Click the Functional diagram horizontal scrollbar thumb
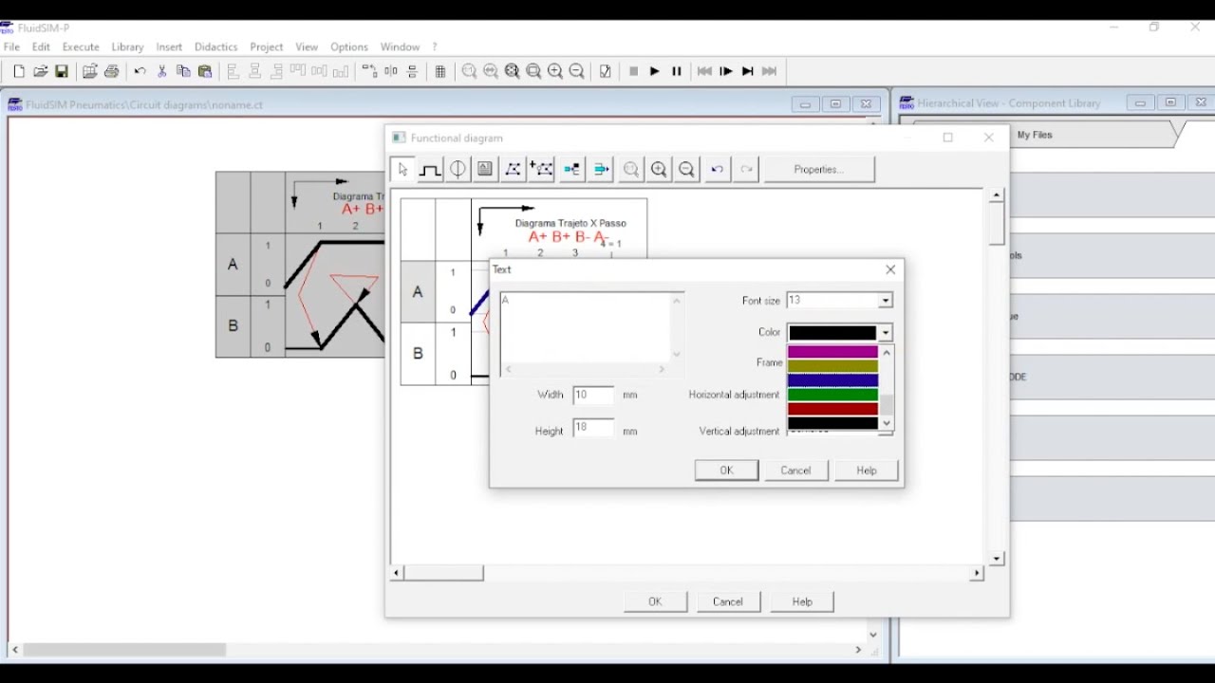 point(444,573)
